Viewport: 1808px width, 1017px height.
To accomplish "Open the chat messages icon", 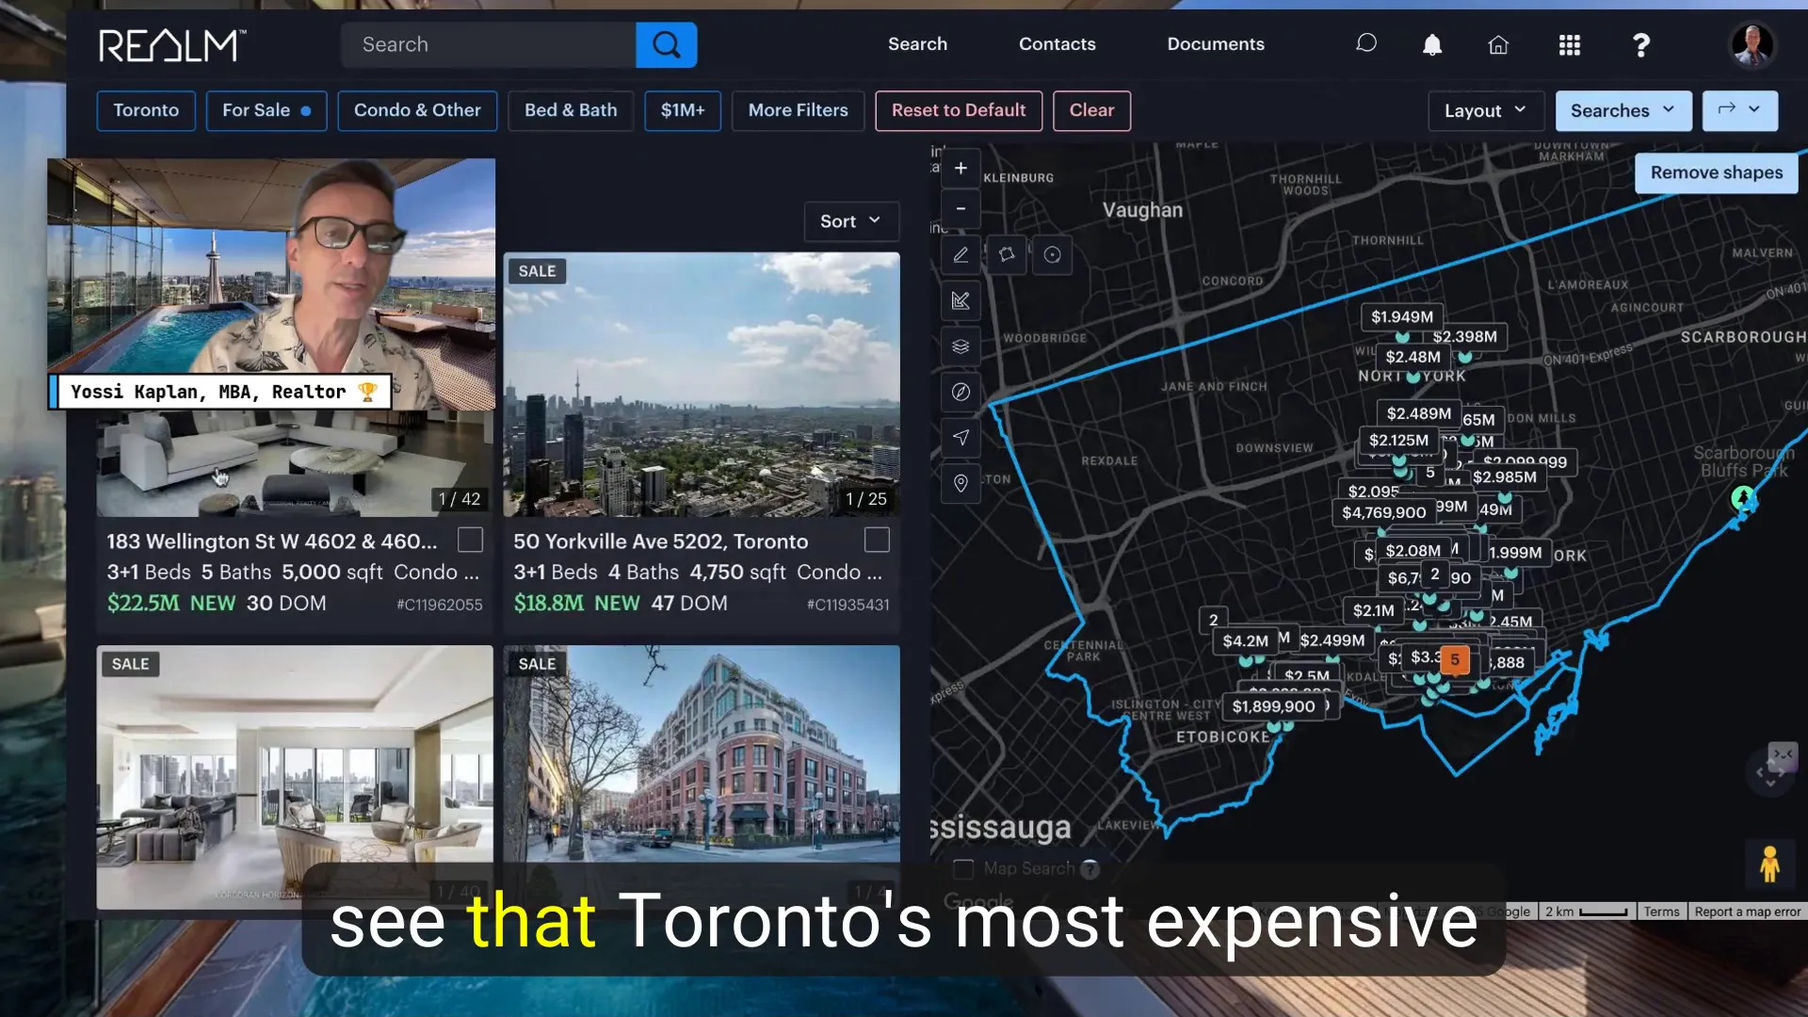I will tap(1366, 44).
